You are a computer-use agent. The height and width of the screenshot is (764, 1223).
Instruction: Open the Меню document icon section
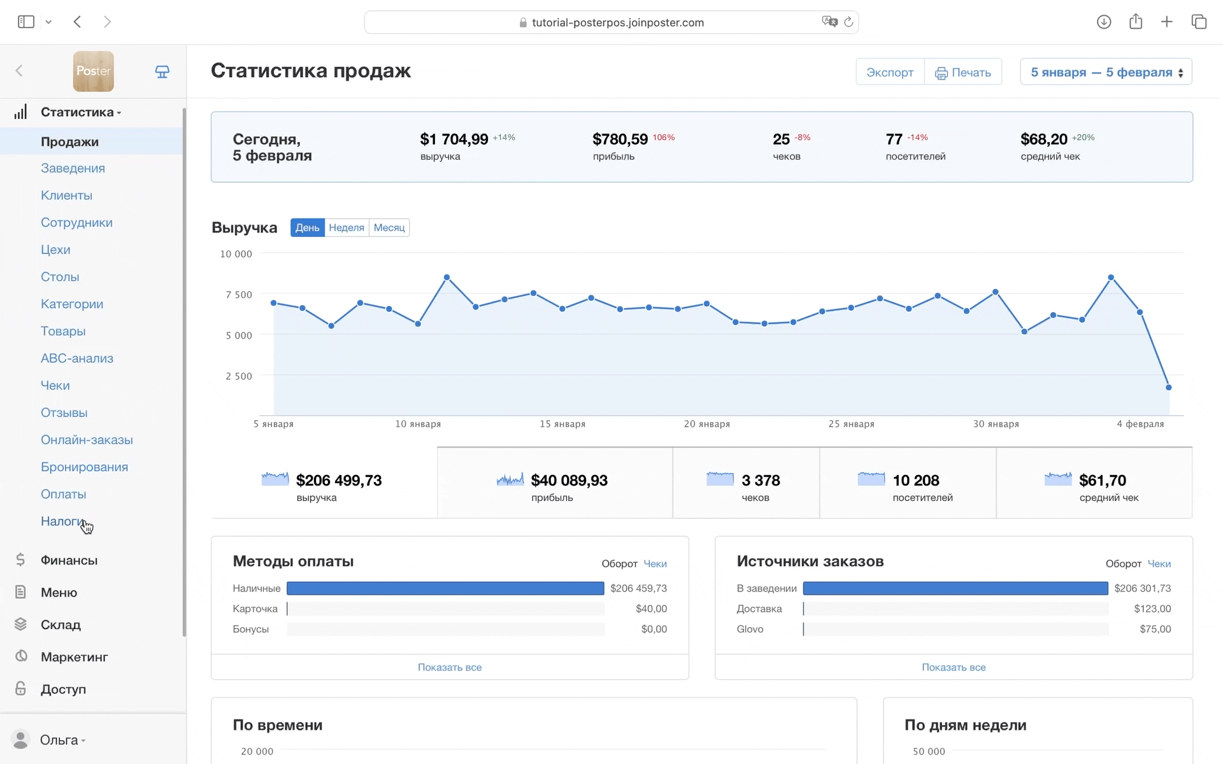[x=20, y=592]
